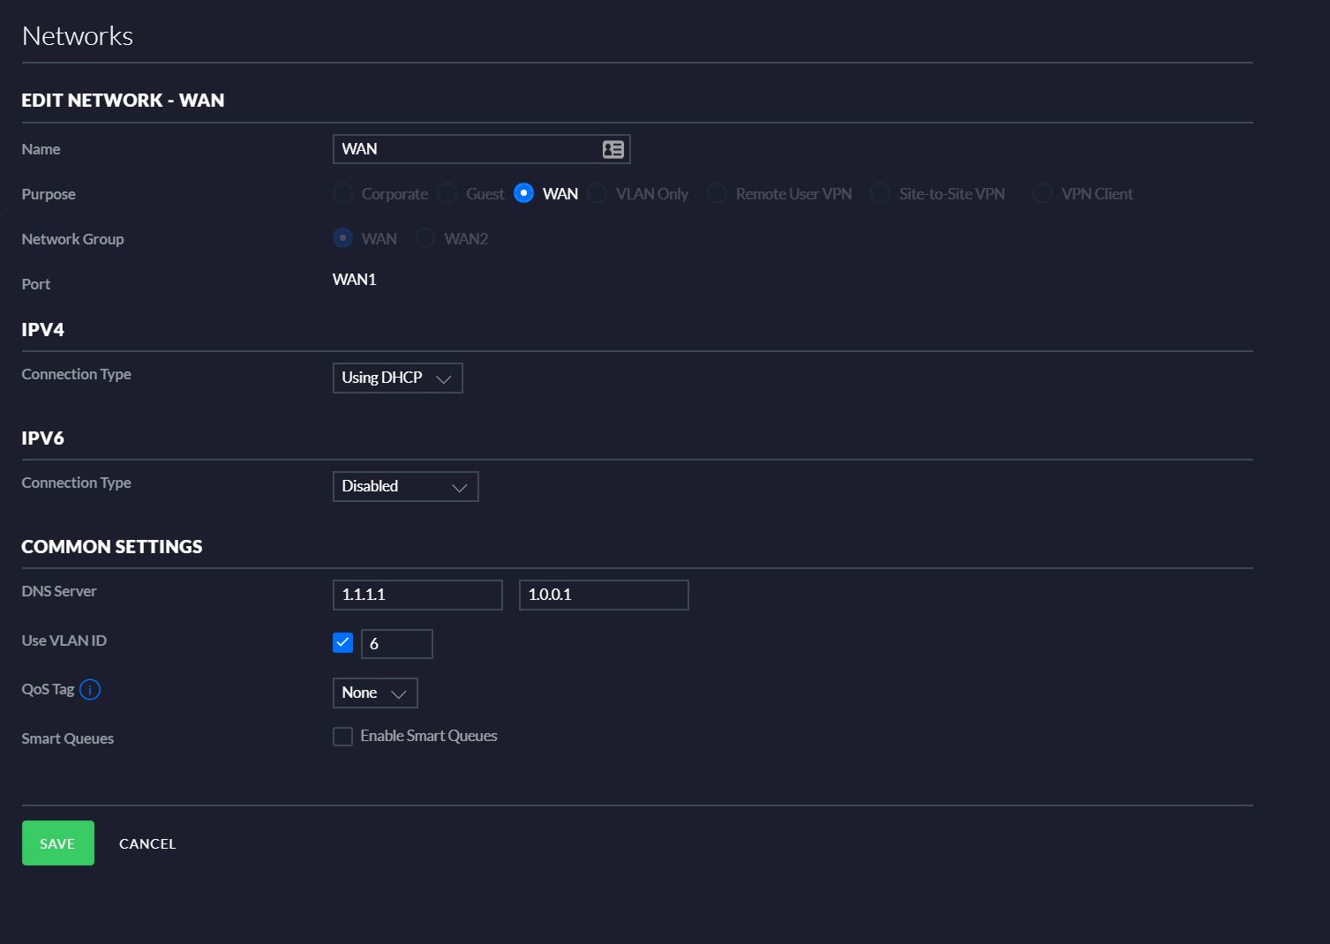The height and width of the screenshot is (944, 1330).
Task: Open the IPv4 Connection Type dropdown
Action: click(x=397, y=378)
